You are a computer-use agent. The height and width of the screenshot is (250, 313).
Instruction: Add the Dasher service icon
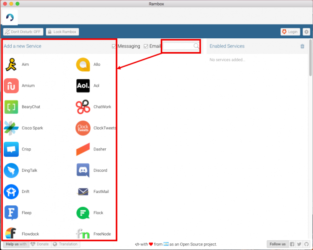[x=83, y=149]
